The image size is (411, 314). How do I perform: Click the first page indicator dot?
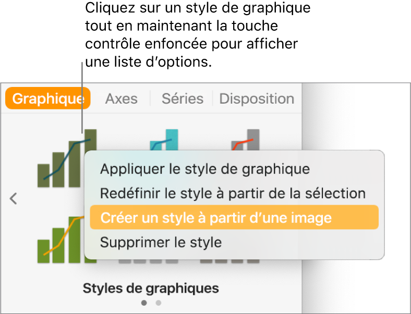144,302
